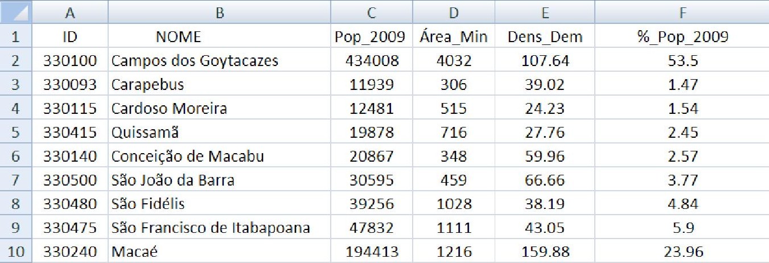The height and width of the screenshot is (263, 769).
Task: Select column E header
Action: [x=545, y=12]
